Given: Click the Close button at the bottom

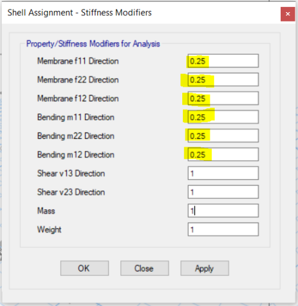Looking at the screenshot, I should 145,268.
